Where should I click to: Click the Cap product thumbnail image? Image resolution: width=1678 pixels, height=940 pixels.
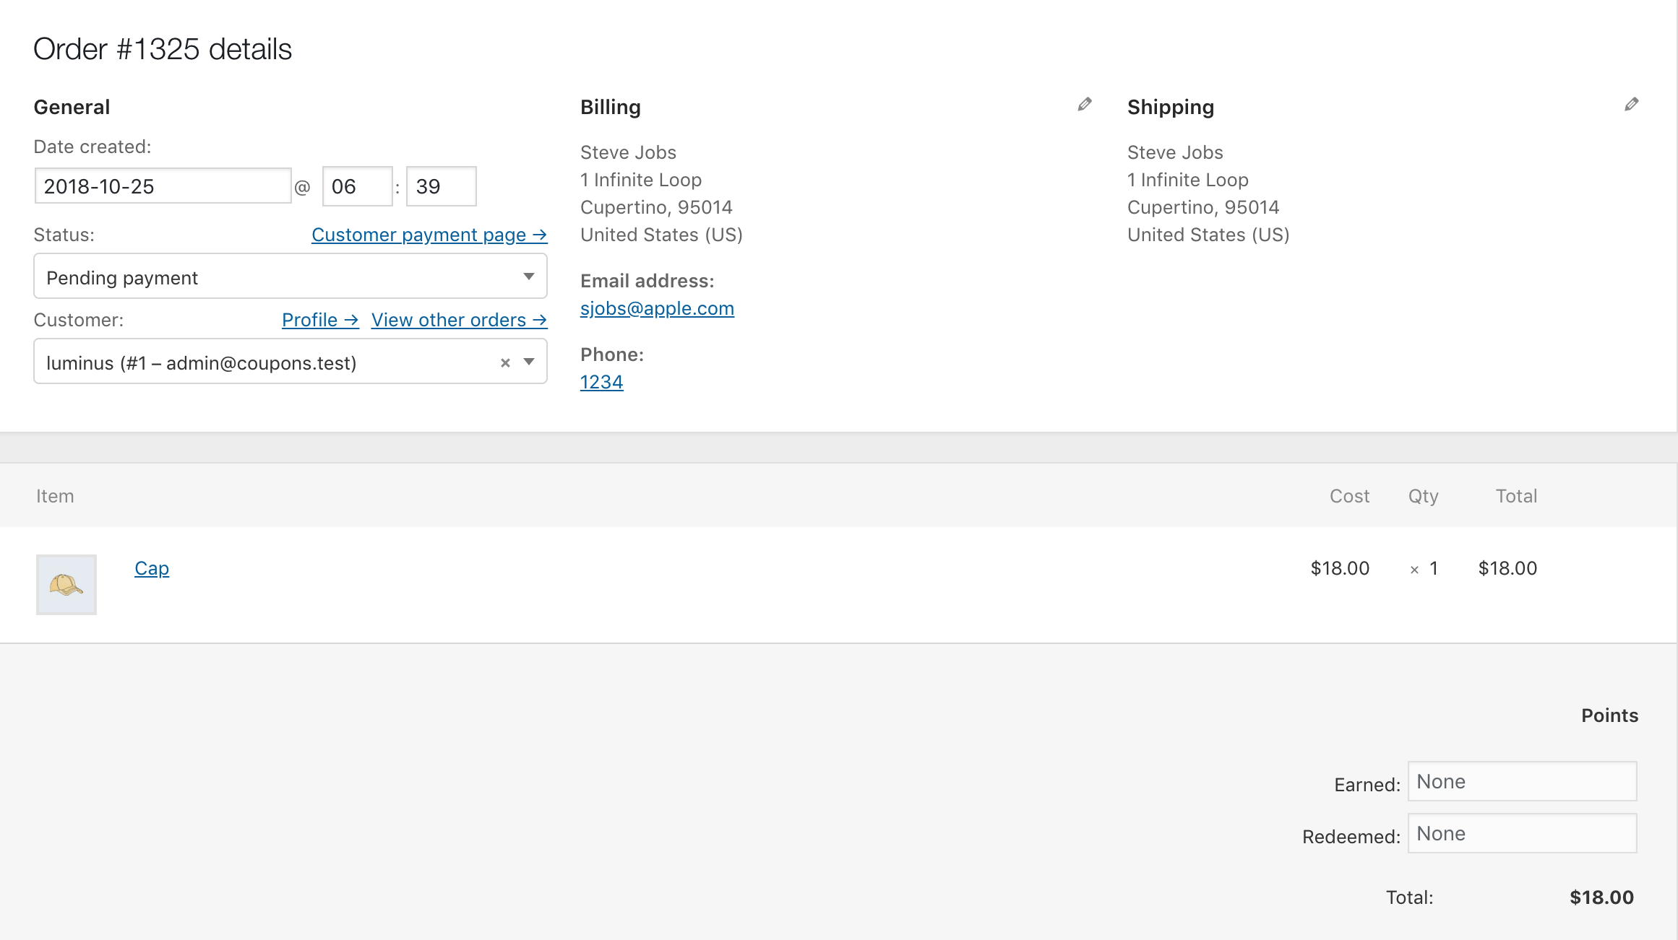pos(66,585)
